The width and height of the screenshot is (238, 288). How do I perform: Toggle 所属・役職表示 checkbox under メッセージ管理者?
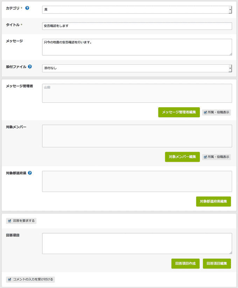(x=205, y=113)
